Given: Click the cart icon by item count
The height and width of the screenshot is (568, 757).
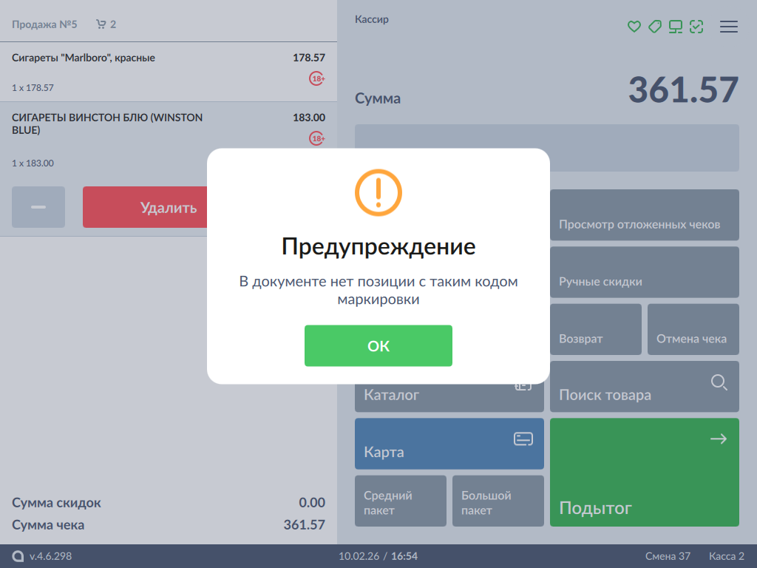Looking at the screenshot, I should tap(101, 24).
